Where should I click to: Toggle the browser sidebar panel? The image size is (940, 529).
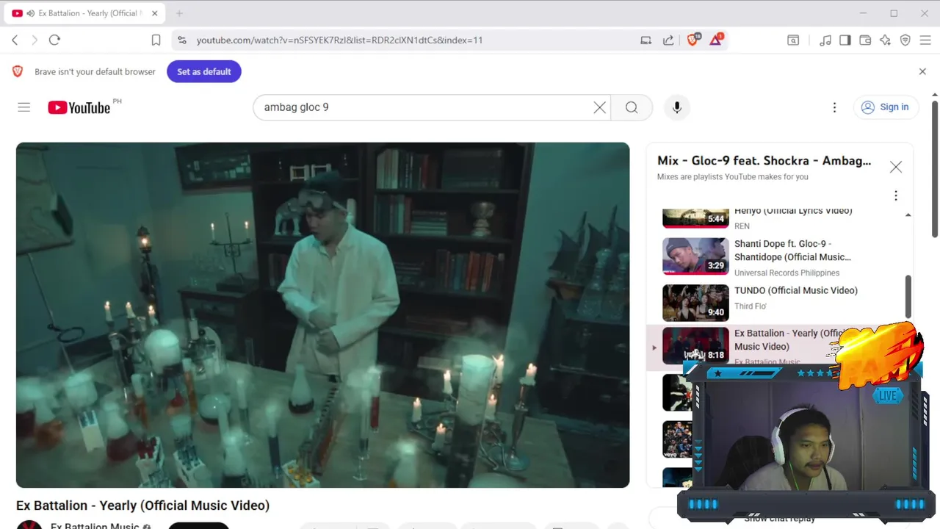845,40
